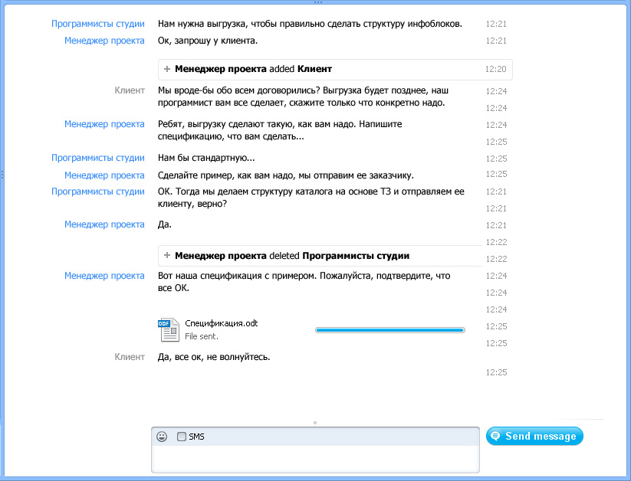Click the top edge resize grip dots
Image resolution: width=631 pixels, height=481 pixels.
point(315,2)
